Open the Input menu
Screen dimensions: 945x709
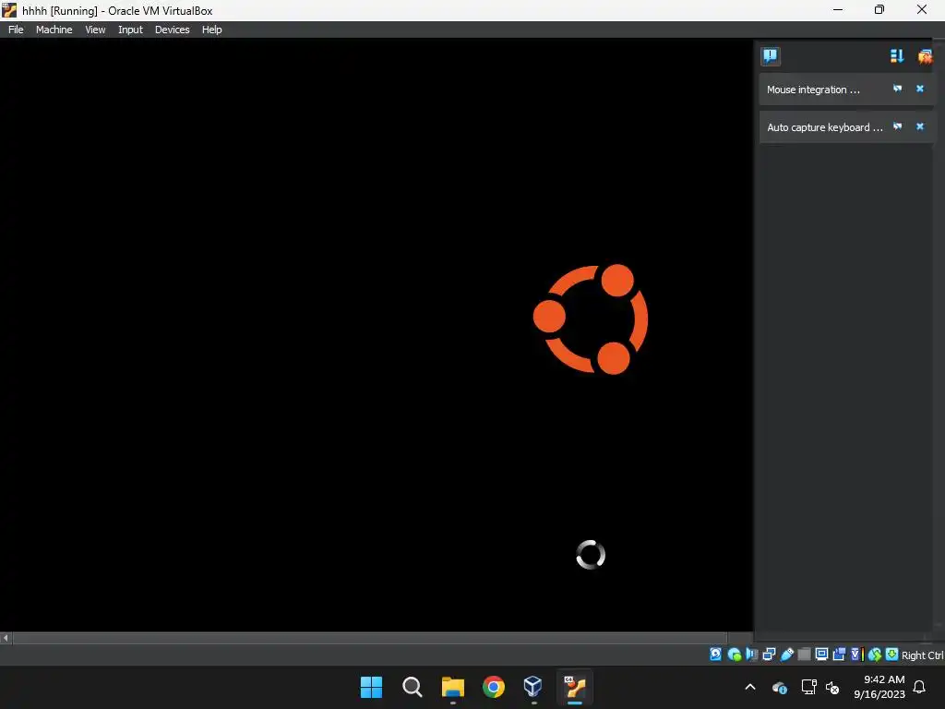(x=130, y=30)
